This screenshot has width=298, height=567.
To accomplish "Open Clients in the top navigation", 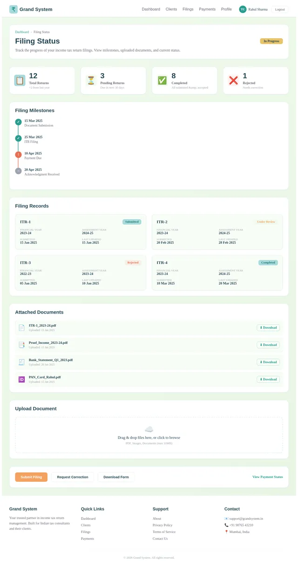I will (x=171, y=9).
